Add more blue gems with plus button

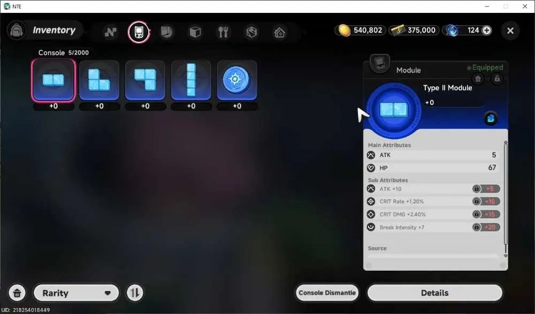point(486,30)
